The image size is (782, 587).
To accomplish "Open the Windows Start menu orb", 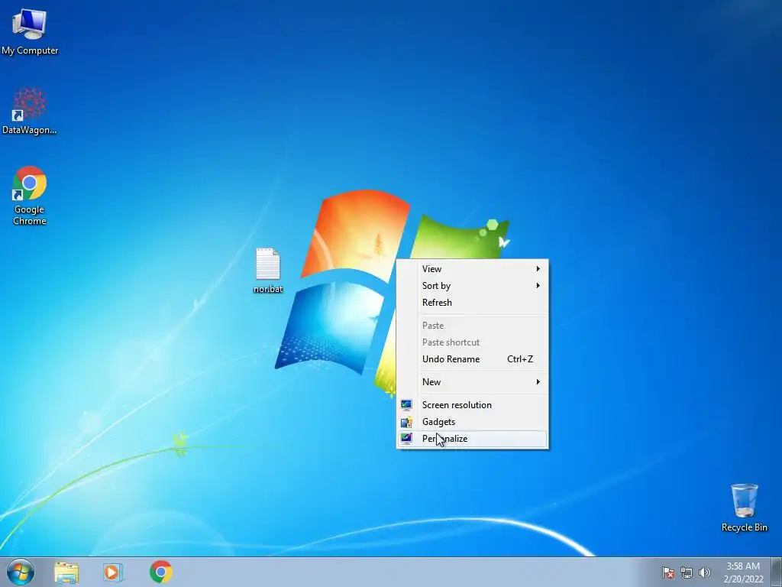I will tap(21, 572).
